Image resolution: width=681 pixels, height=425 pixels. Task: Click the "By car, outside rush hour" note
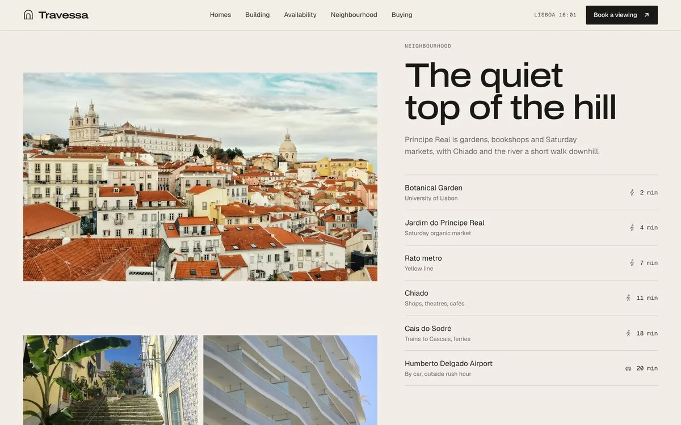click(x=438, y=374)
